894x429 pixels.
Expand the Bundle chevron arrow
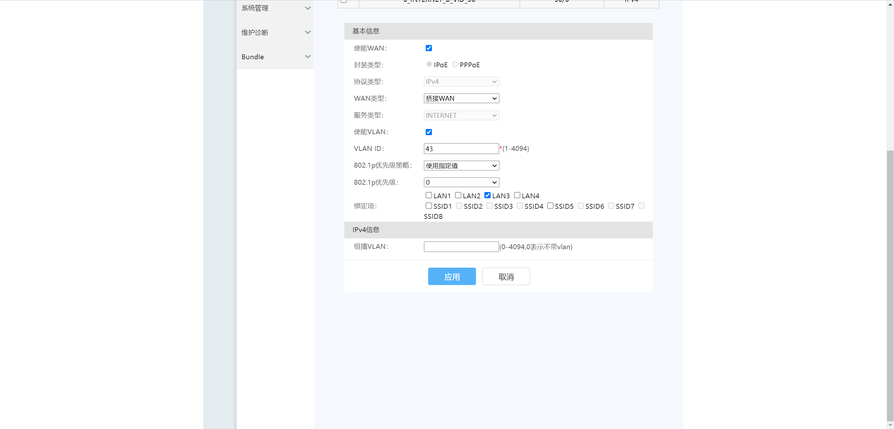pyautogui.click(x=307, y=57)
